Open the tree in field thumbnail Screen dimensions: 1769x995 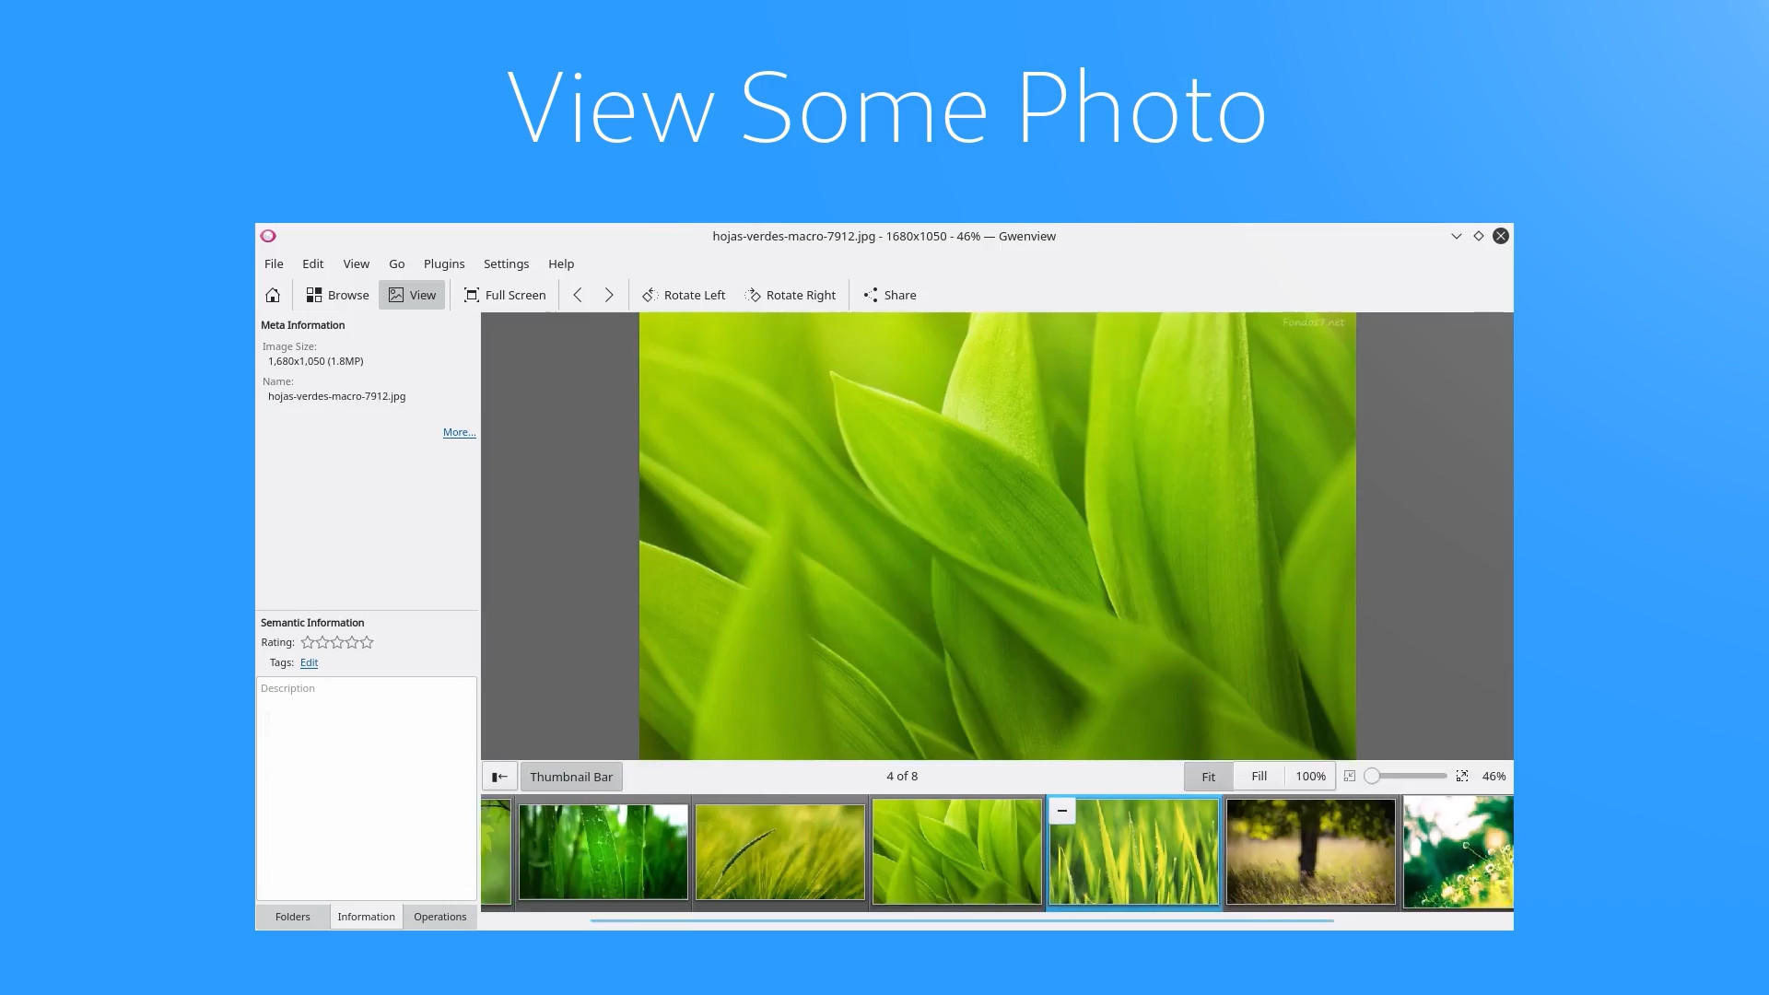(1311, 851)
